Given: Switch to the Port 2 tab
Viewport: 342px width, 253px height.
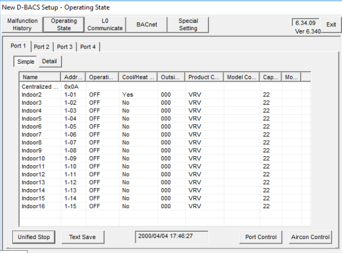Looking at the screenshot, I should 41,46.
